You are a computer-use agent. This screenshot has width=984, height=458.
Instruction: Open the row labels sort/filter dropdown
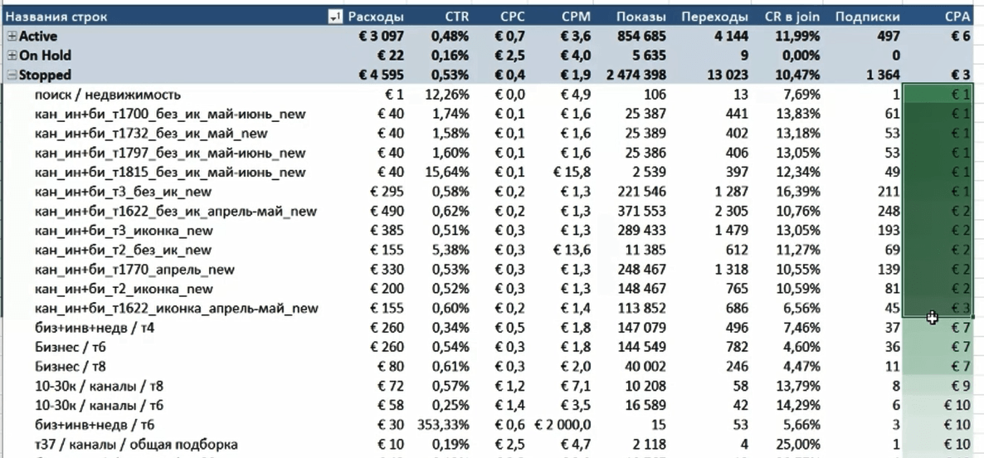click(x=335, y=17)
